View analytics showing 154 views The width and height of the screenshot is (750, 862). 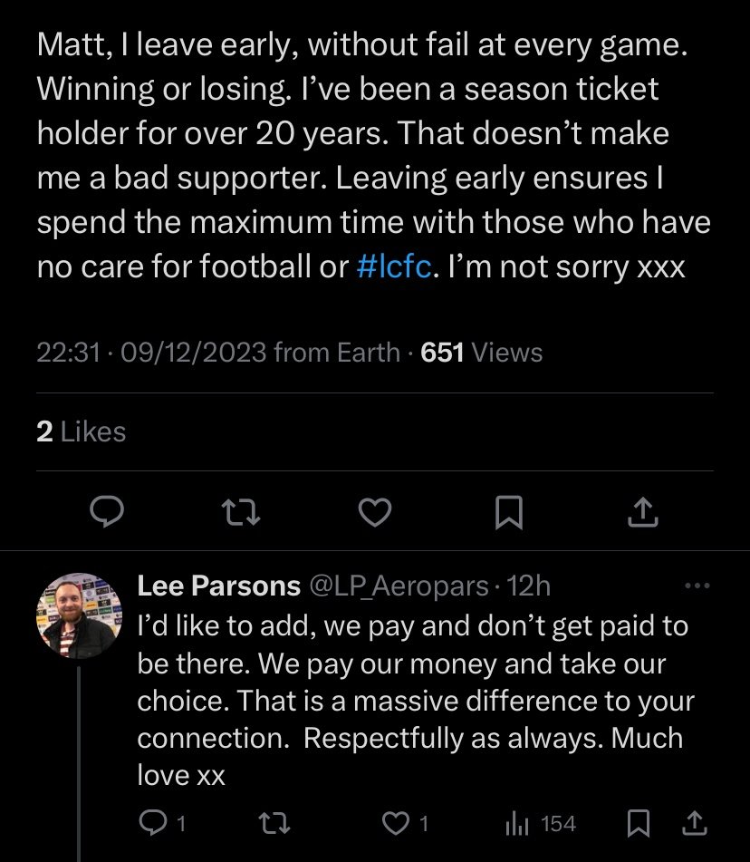pos(541,824)
